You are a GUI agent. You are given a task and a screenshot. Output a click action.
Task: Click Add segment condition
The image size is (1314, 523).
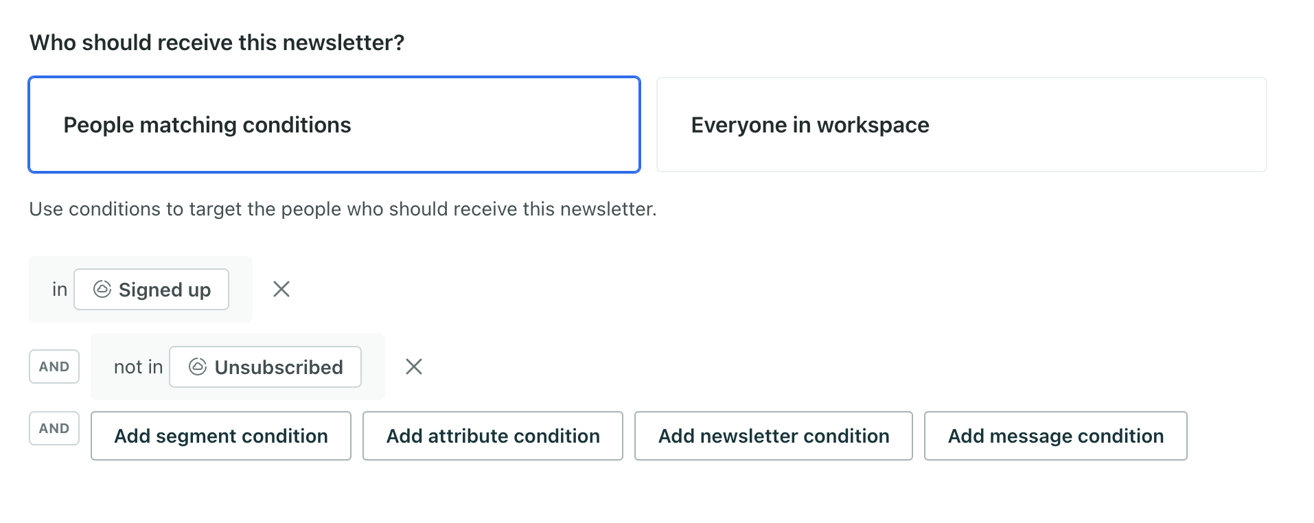(221, 436)
